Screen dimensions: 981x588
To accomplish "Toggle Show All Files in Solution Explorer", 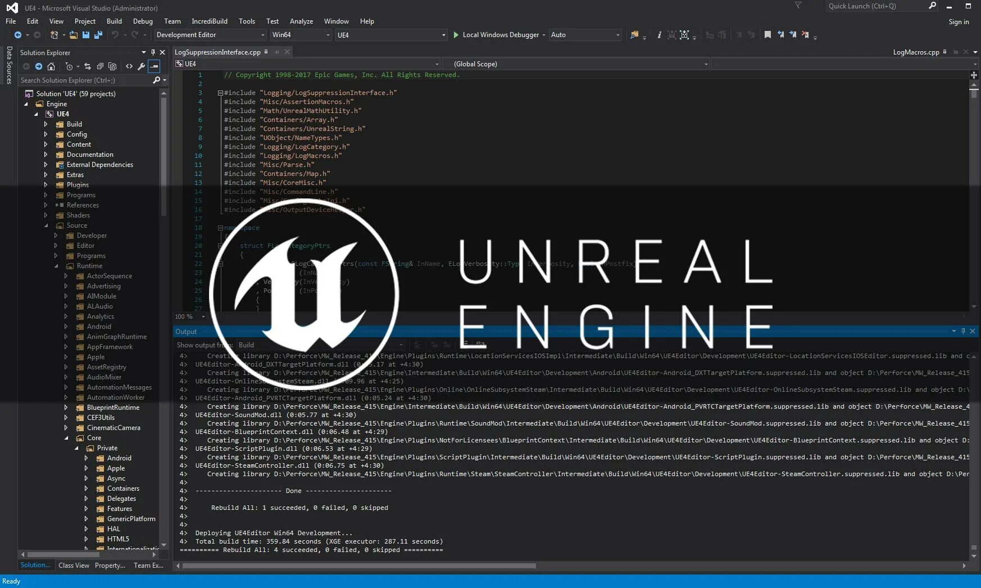I will [x=112, y=66].
